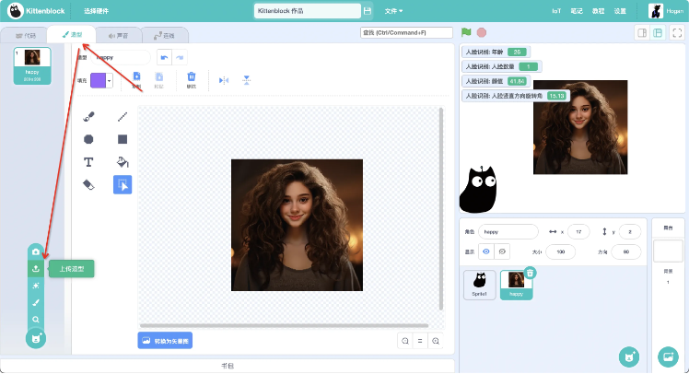
Task: Toggle fullscreen stage mode
Action: 677,32
